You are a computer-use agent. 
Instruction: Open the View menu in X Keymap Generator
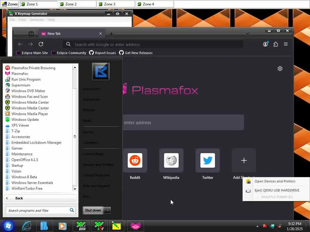point(22,20)
